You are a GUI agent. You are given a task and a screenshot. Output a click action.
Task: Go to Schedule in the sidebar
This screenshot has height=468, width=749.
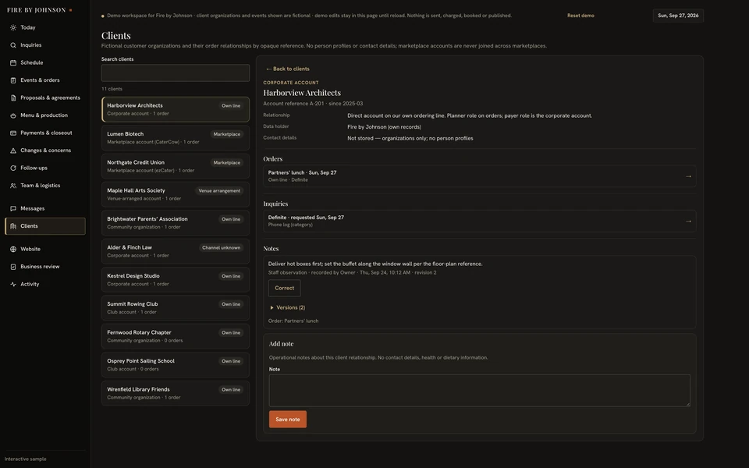(x=45, y=62)
